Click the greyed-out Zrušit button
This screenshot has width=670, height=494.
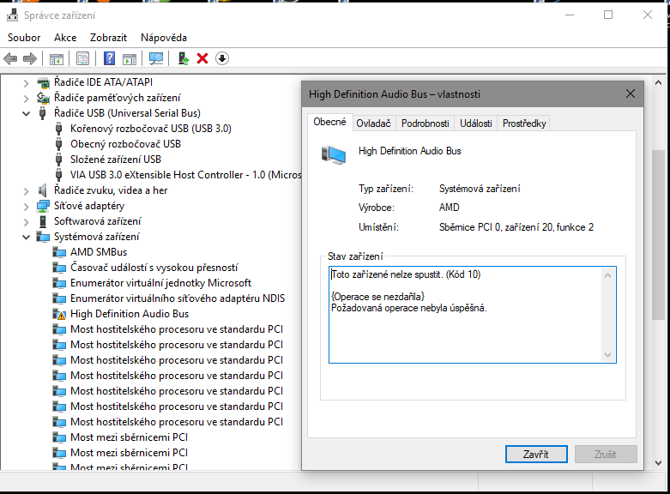(606, 455)
